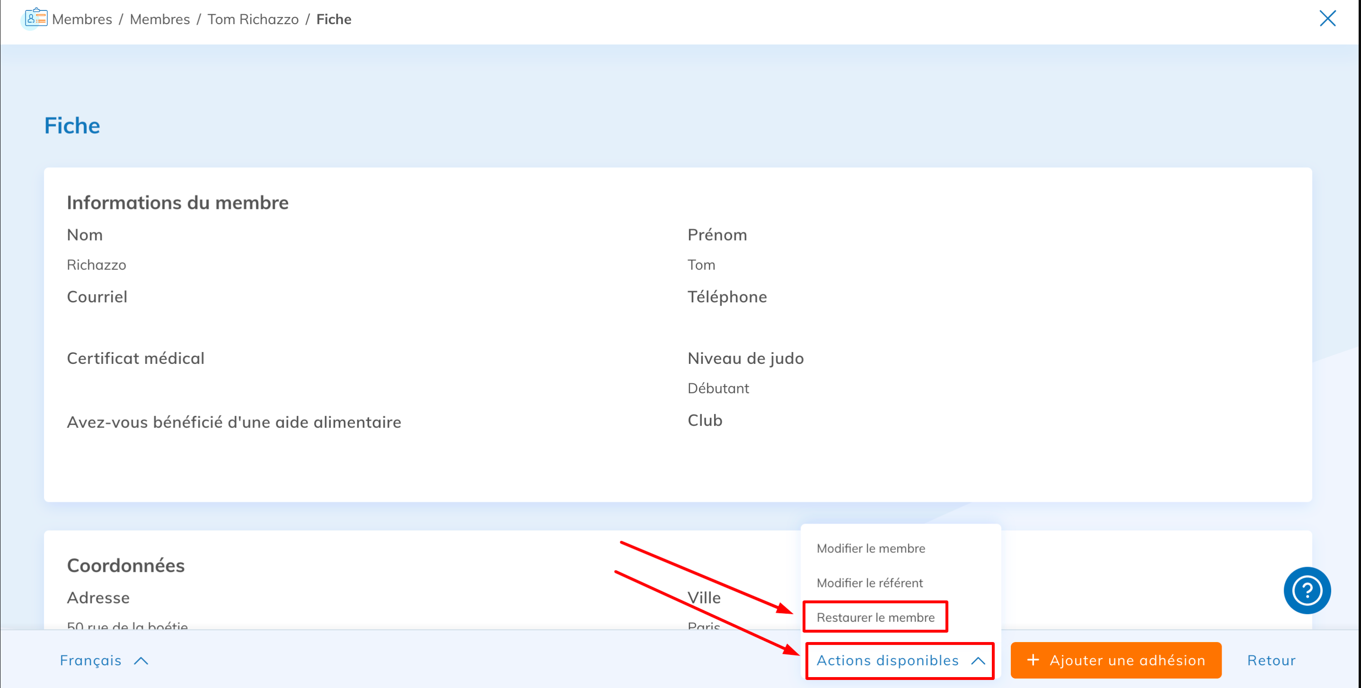
Task: Click the plus icon on Ajouter une adhésion
Action: [1033, 660]
